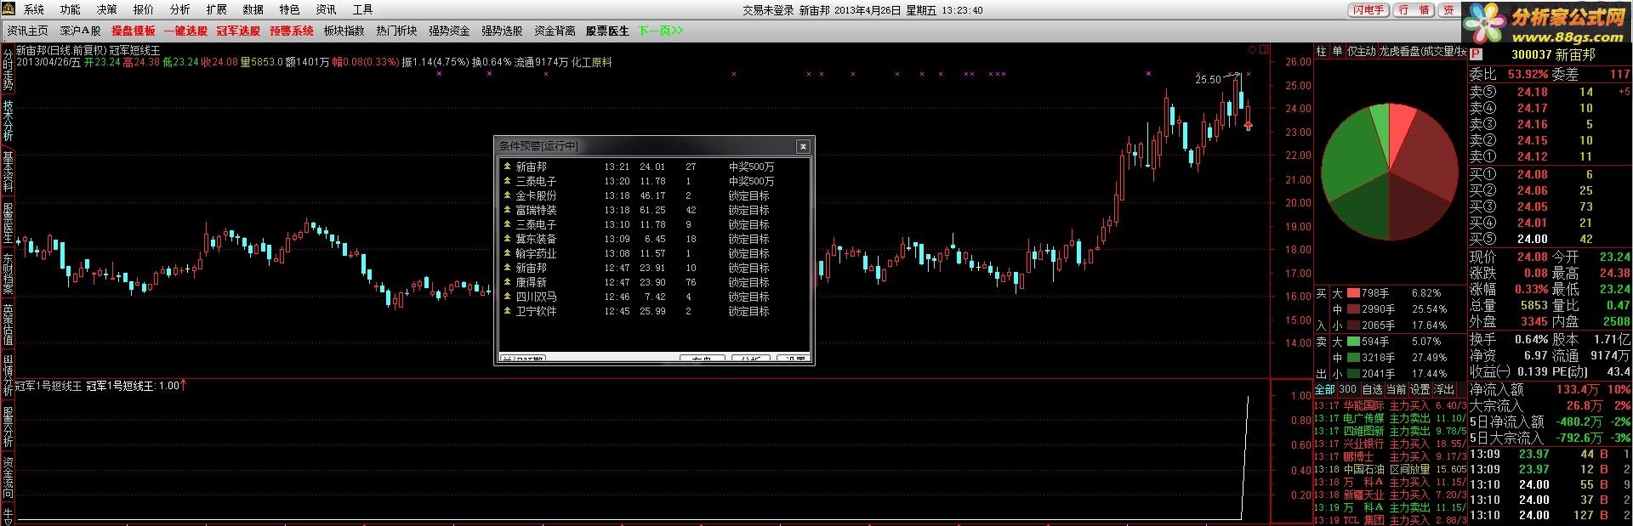This screenshot has height=526, width=1633.
Task: Click 兴业银行 主力买入 feed row
Action: pos(1390,444)
